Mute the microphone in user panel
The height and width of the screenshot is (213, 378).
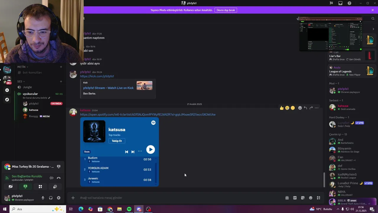[43, 198]
